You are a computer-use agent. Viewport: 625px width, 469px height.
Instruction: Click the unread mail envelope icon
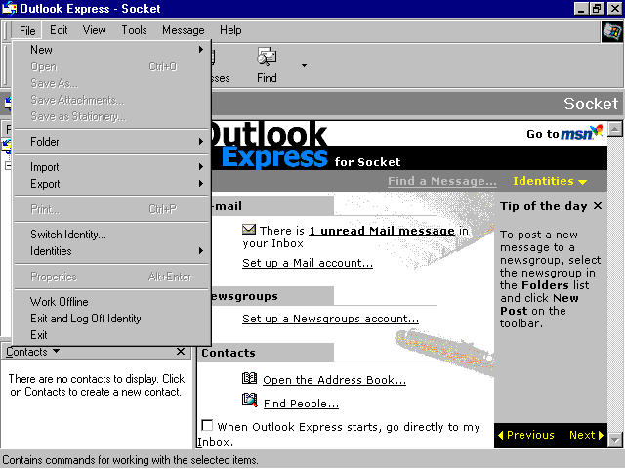249,229
